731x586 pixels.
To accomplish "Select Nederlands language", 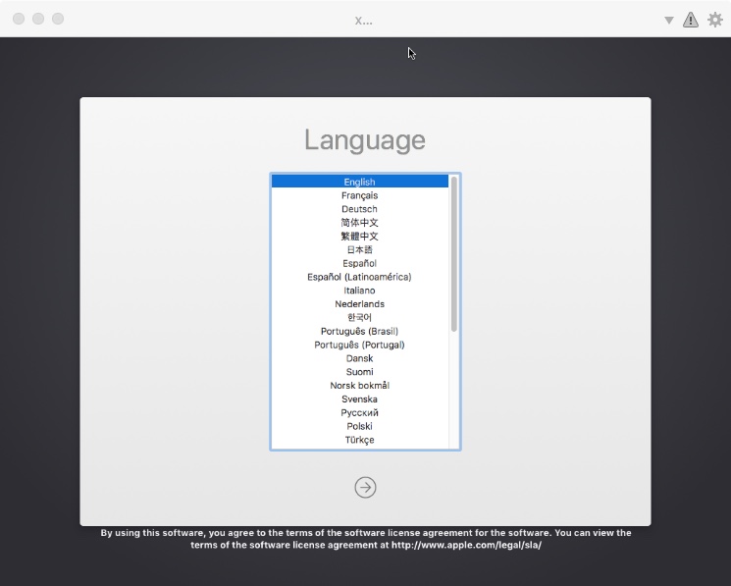I will coord(359,304).
